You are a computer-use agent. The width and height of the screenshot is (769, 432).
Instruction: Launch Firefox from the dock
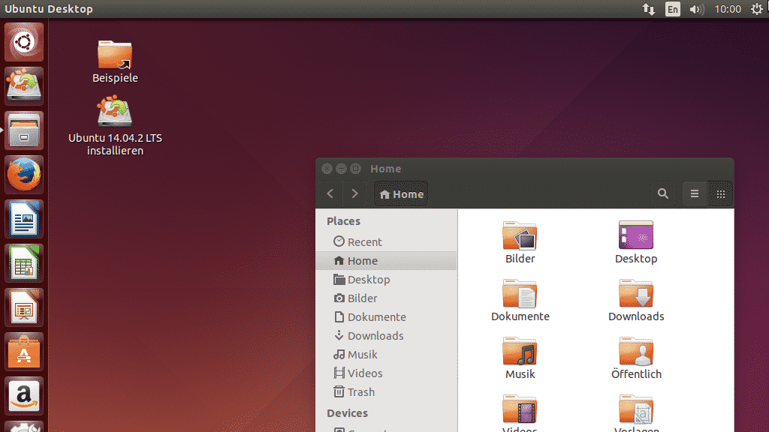[x=23, y=175]
